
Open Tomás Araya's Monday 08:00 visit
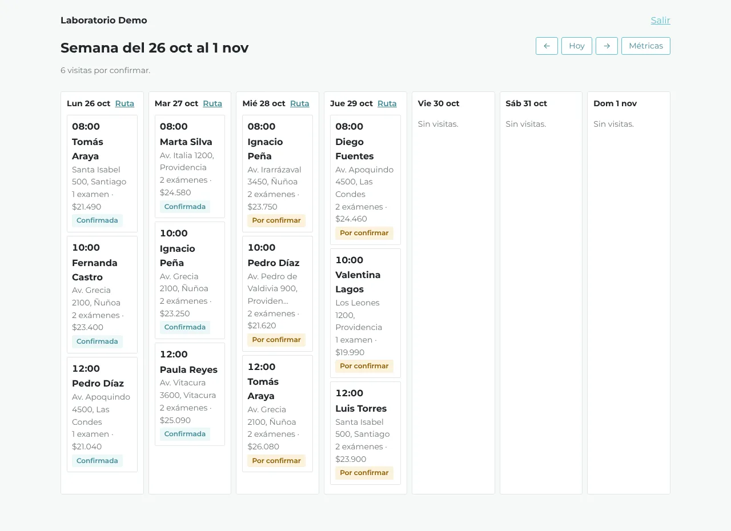[x=102, y=174]
